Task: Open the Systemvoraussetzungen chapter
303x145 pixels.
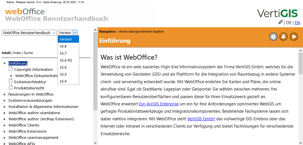Action: click(30, 101)
